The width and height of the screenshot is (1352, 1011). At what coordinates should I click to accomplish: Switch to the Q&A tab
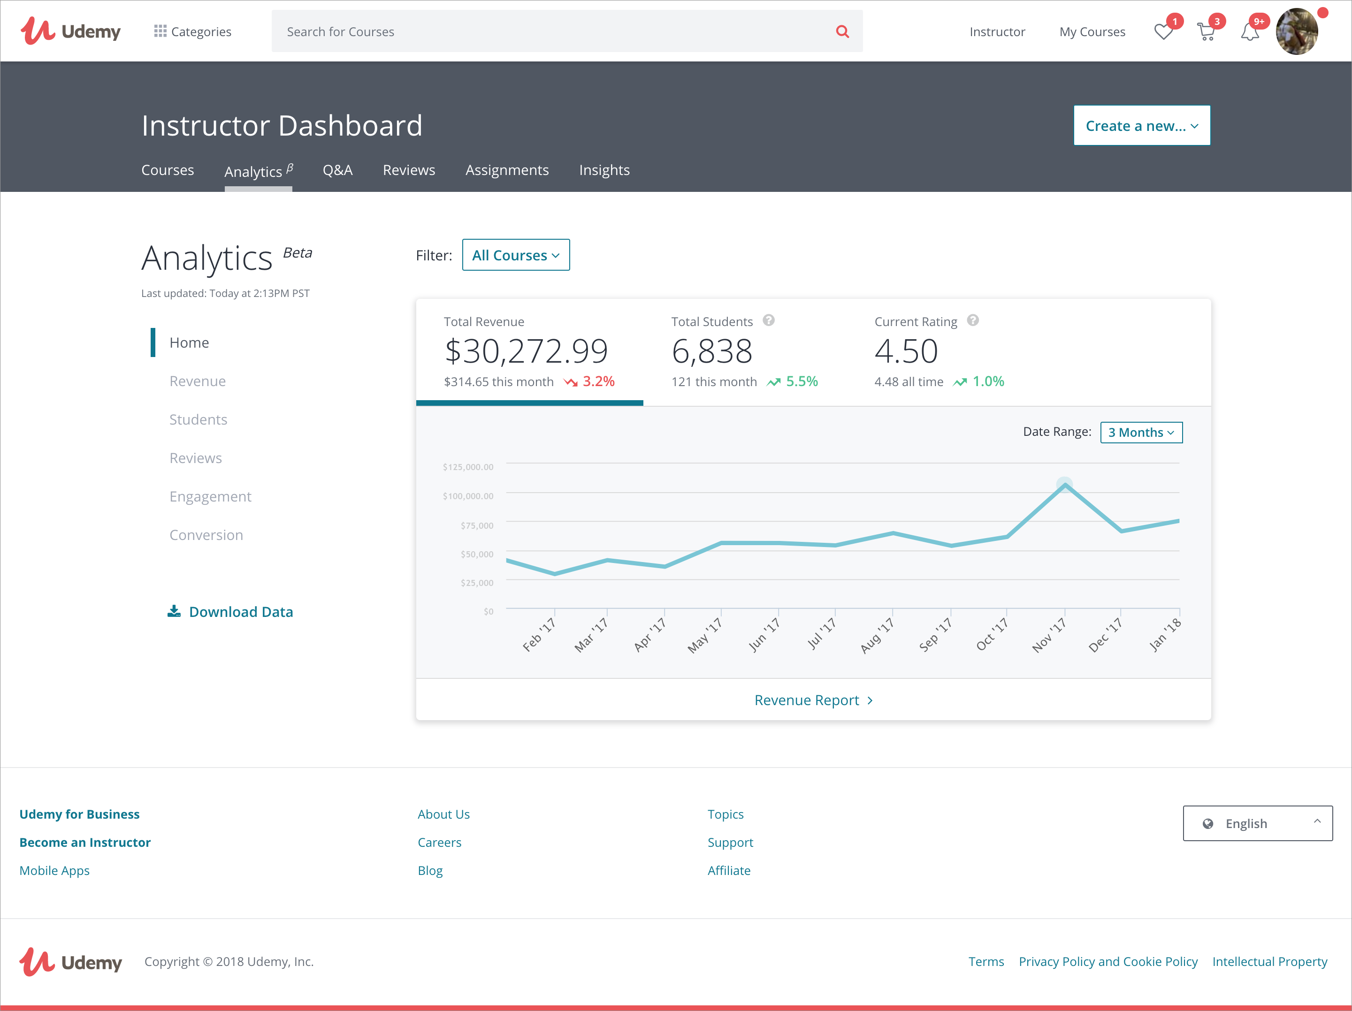(x=337, y=170)
